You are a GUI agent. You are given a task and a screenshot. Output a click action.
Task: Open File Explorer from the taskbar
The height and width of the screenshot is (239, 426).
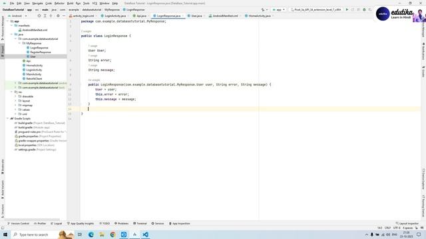pyautogui.click(x=102, y=234)
